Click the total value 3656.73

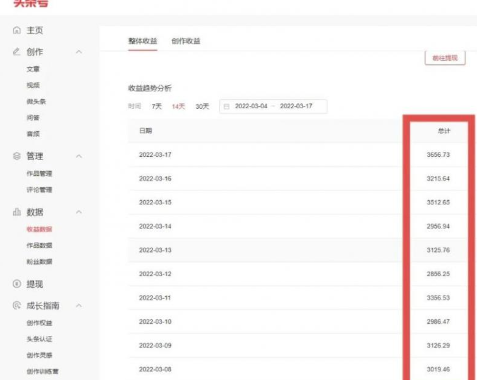[x=438, y=155]
